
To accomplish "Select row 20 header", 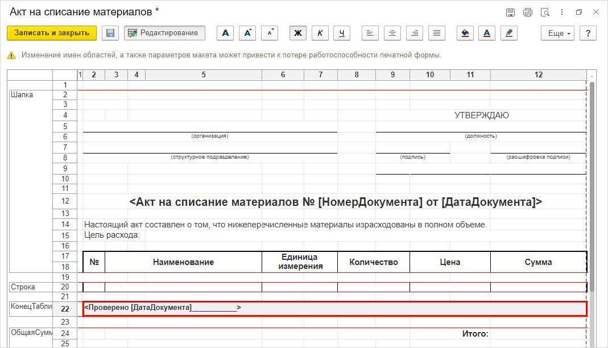I will 65,287.
